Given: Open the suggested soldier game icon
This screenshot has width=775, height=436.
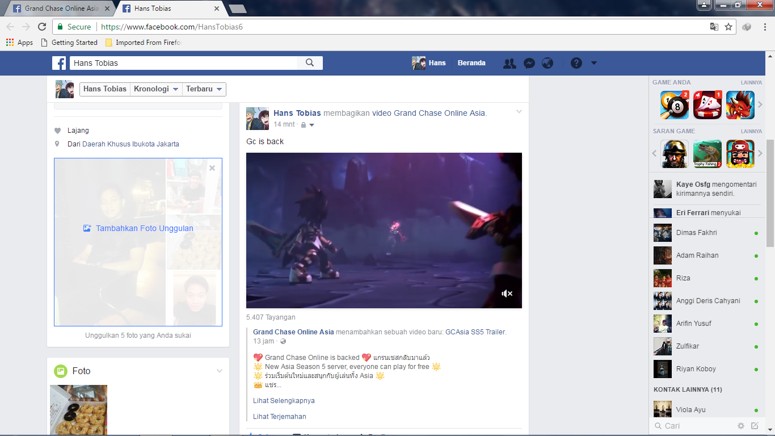Looking at the screenshot, I should click(675, 154).
